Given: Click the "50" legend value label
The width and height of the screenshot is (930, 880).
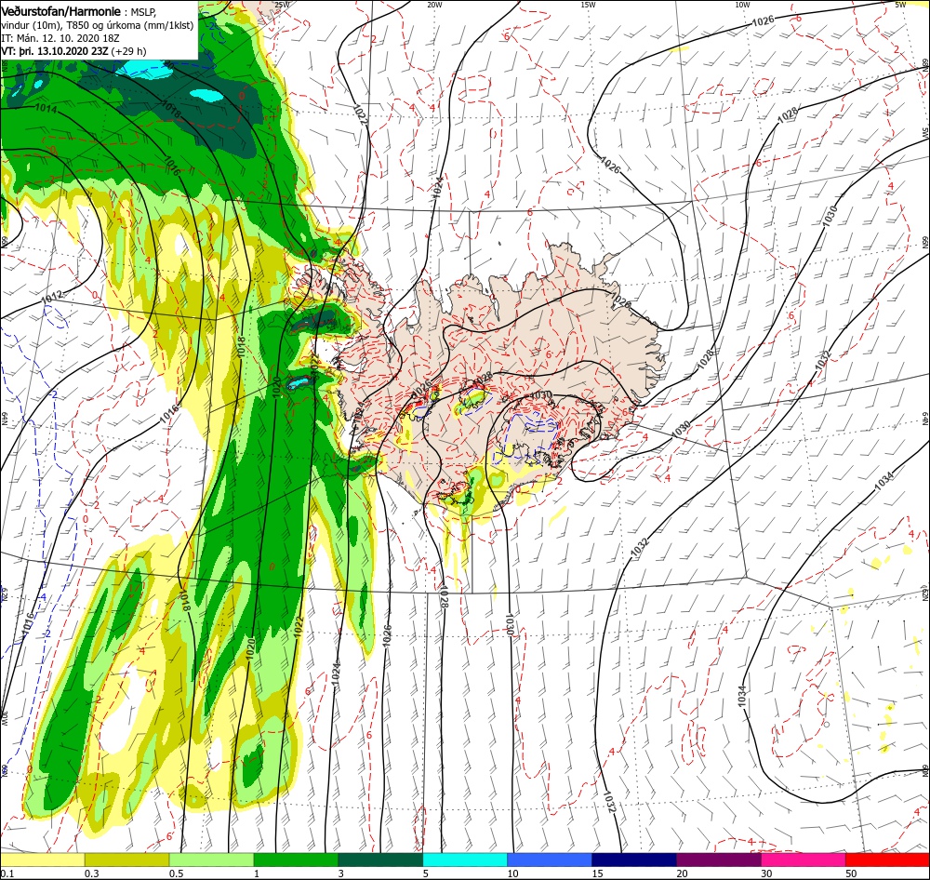Looking at the screenshot, I should (x=851, y=873).
